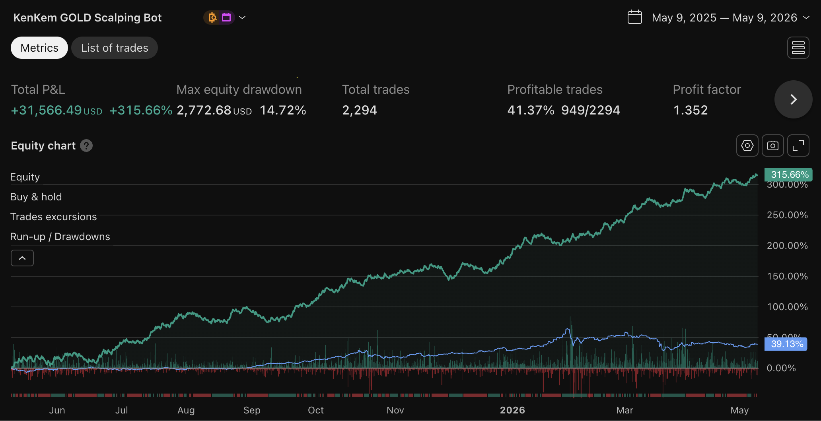The image size is (821, 421).
Task: Click the 200.00% axis label
Action: (x=787, y=246)
